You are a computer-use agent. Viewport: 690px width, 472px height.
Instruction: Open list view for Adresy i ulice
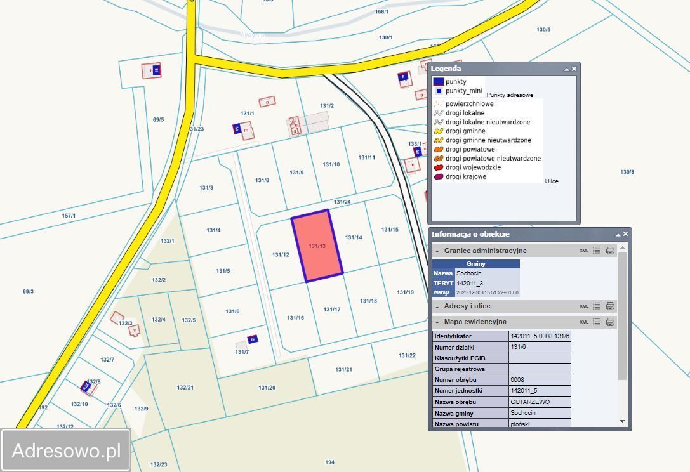pos(596,306)
